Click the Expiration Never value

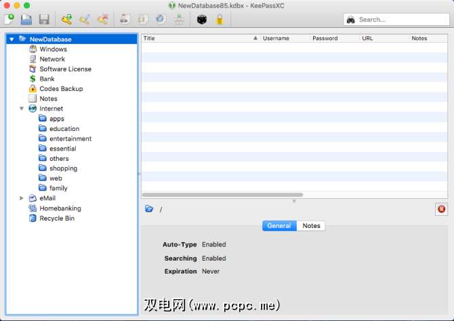click(211, 271)
